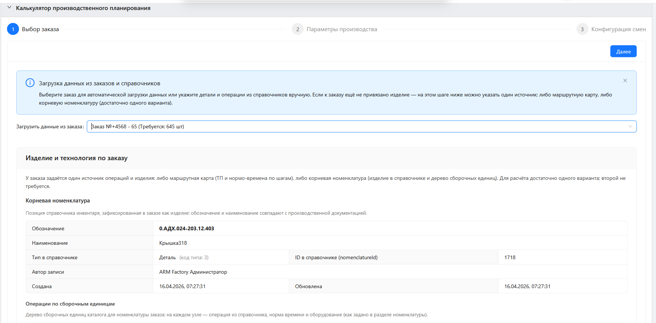Click the Наименование row label
The image size is (656, 323).
point(50,243)
